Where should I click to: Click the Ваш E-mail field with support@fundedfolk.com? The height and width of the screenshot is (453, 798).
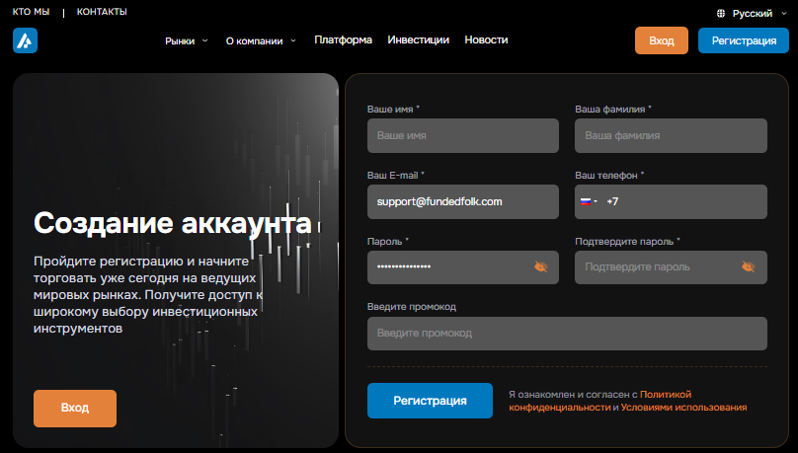463,202
